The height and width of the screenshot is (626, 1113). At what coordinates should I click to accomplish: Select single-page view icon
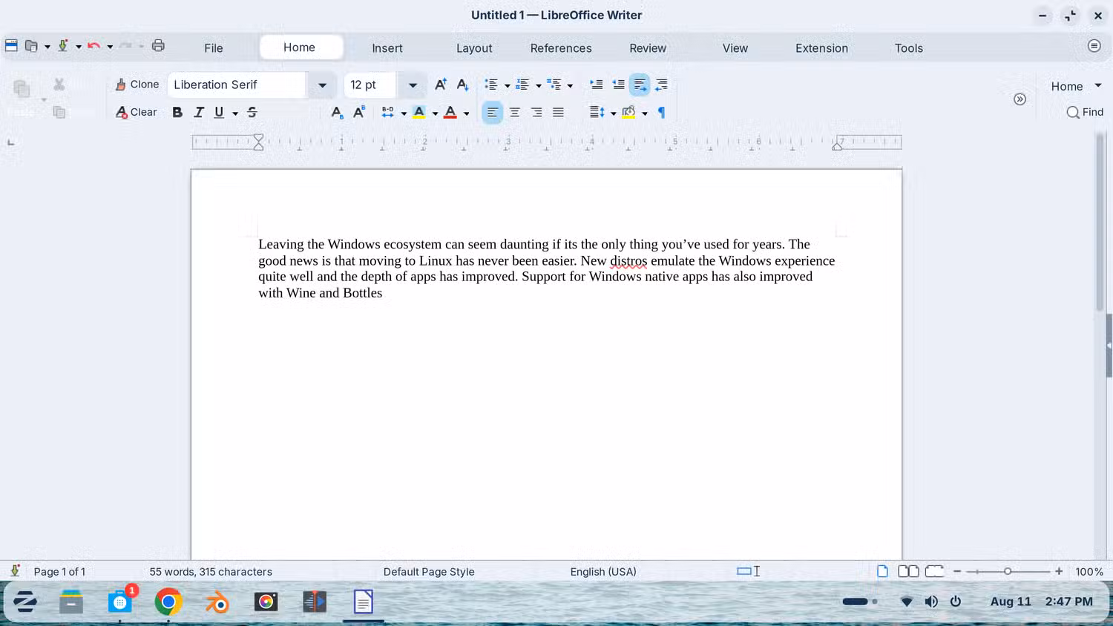[x=882, y=571]
